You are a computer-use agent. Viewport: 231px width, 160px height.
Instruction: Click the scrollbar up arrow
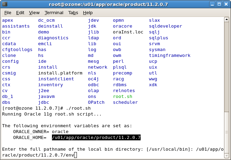(226, 20)
